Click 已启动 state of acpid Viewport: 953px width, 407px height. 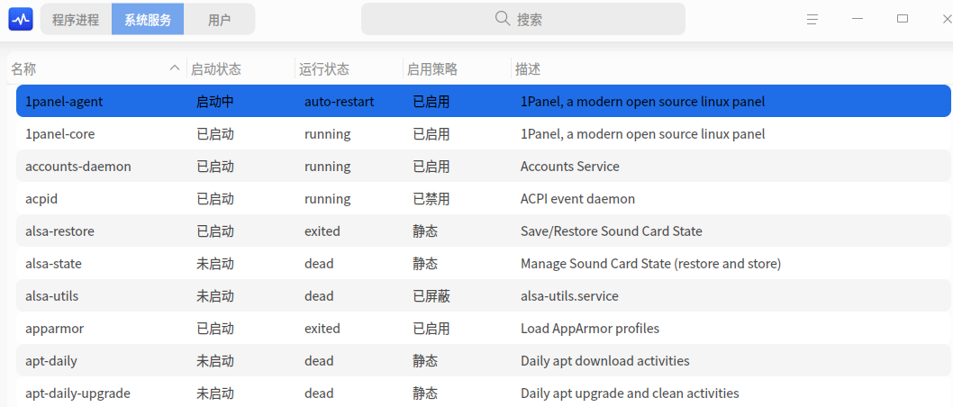coord(214,199)
